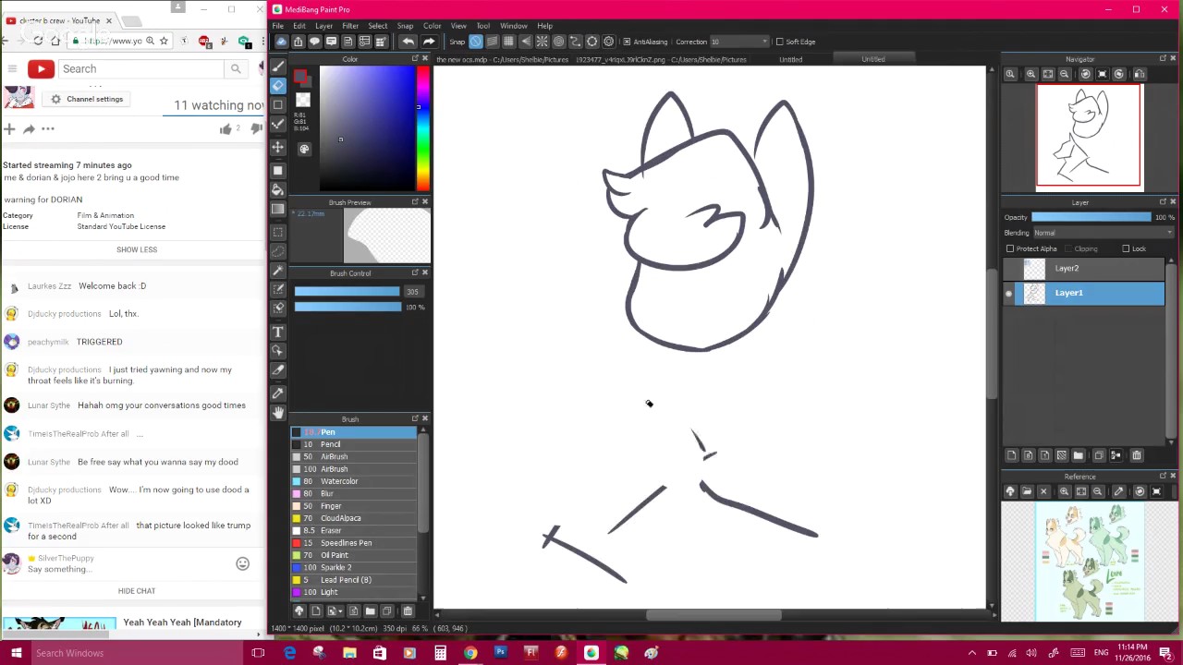Select the Text tool
This screenshot has width=1183, height=665.
pos(277,332)
